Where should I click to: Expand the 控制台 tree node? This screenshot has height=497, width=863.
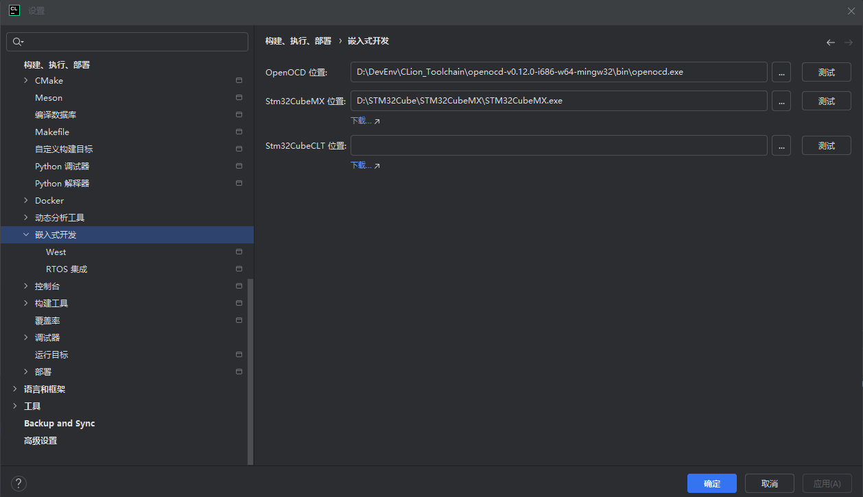click(x=26, y=286)
